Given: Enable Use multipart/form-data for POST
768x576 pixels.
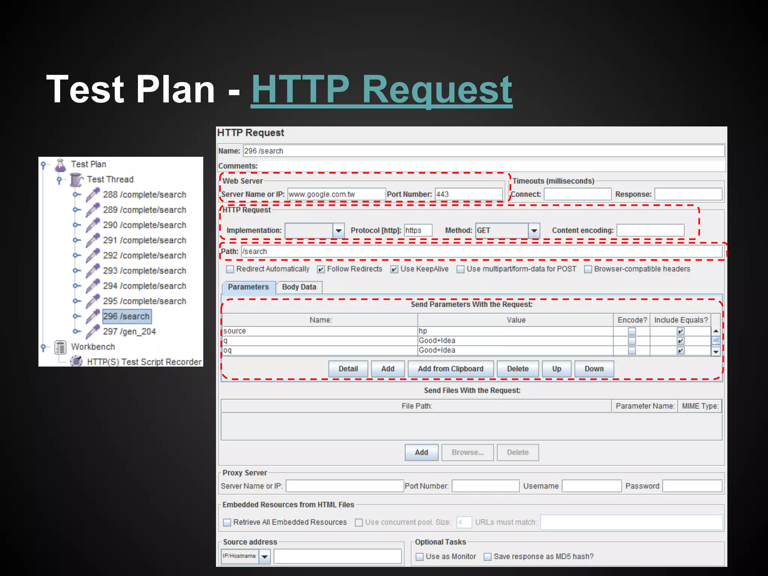Looking at the screenshot, I should click(x=460, y=269).
